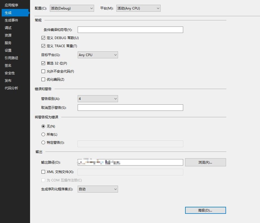Open the 代码分析 page
The height and width of the screenshot is (223, 260).
point(11,88)
